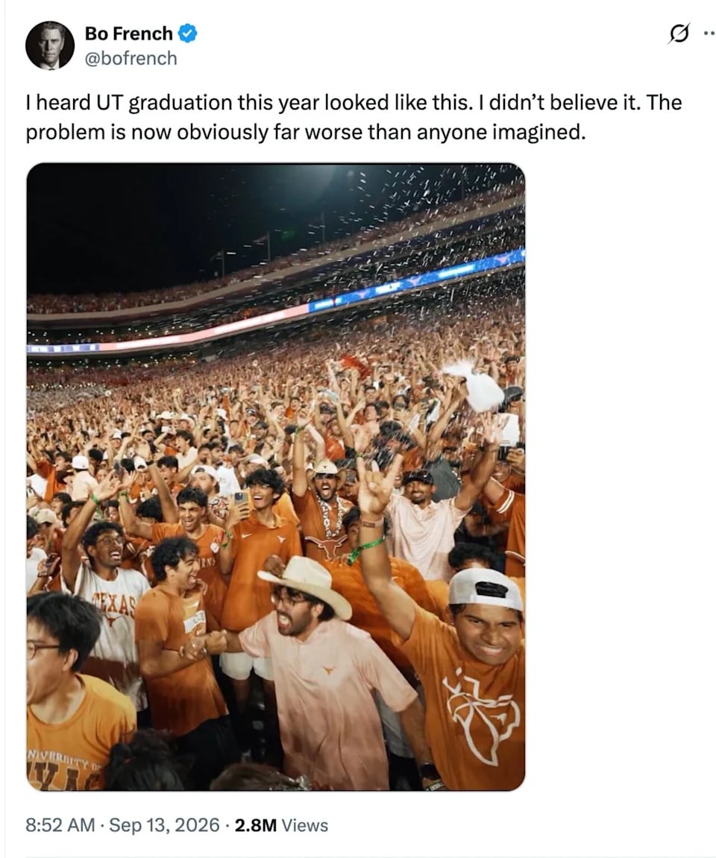The width and height of the screenshot is (716, 858).
Task: Click the Bo French display name
Action: (128, 34)
